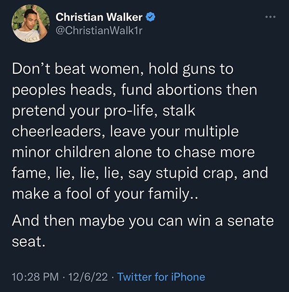The width and height of the screenshot is (289, 292).
Task: Click the blue verified checkmark badge
Action: pos(151,18)
